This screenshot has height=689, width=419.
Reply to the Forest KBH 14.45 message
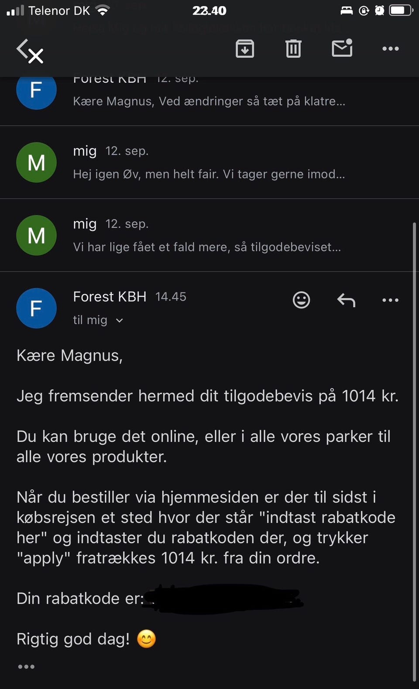coord(346,300)
